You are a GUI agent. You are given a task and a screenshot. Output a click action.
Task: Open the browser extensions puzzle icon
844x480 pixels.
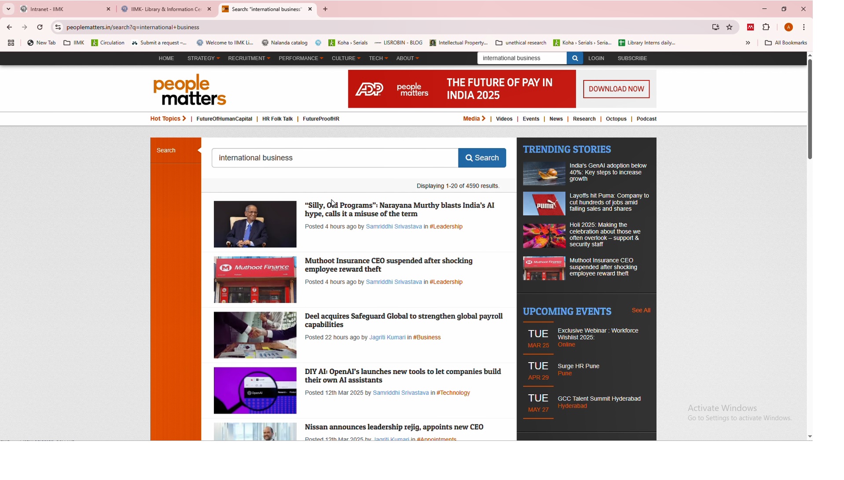click(x=766, y=27)
